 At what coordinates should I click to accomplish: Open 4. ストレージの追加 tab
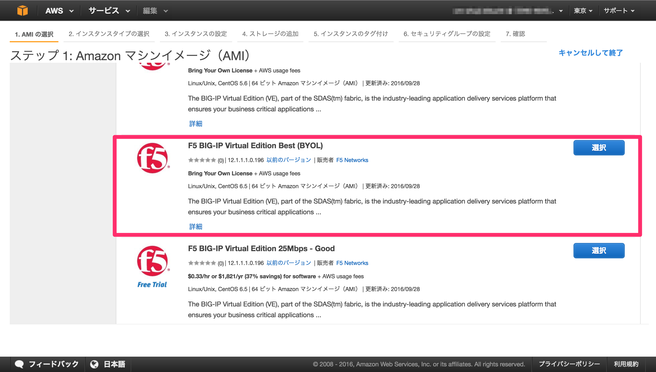coord(270,34)
